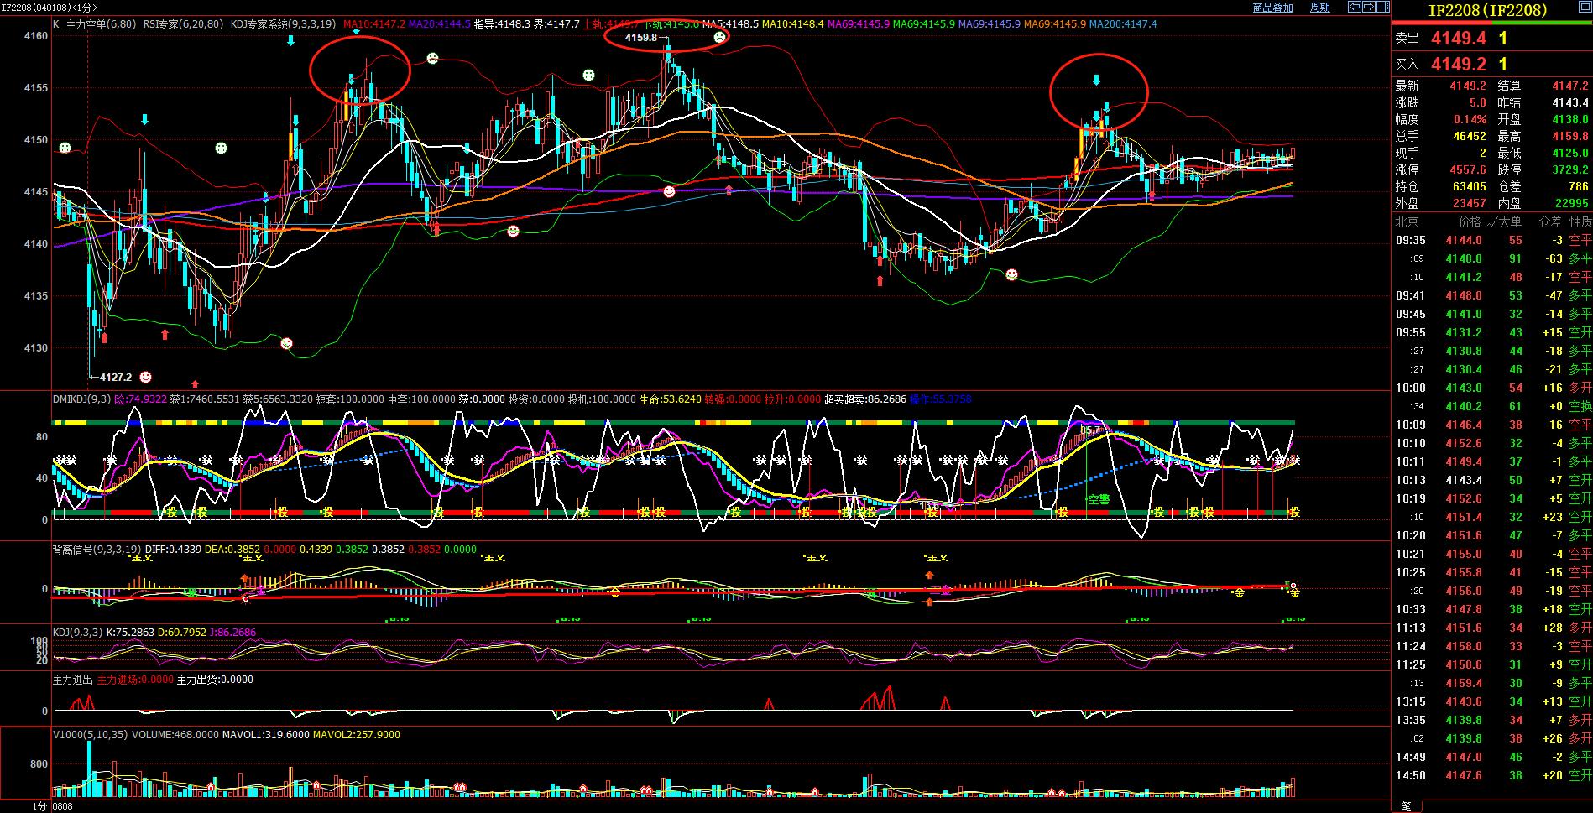Click the 买入 buy price 4149.2
This screenshot has height=813, width=1593.
[1458, 65]
